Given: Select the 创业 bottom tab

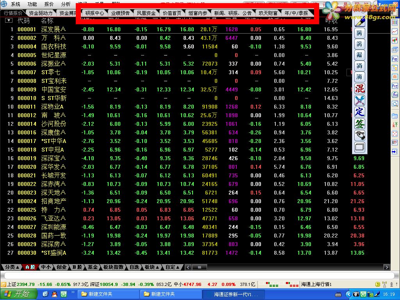Looking at the screenshot, I should [x=61, y=267].
